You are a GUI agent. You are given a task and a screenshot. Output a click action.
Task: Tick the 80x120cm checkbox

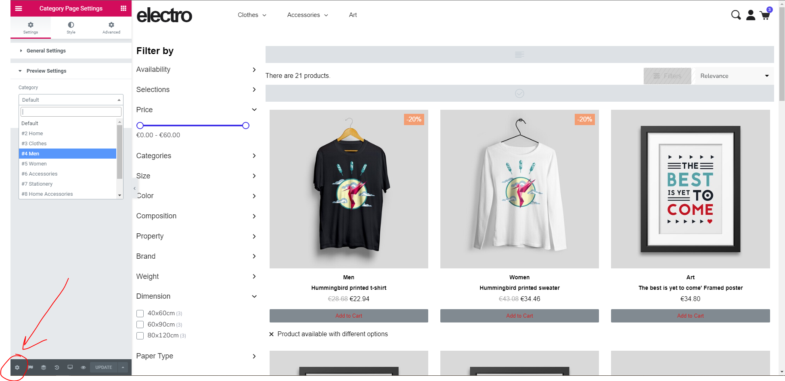tap(140, 335)
